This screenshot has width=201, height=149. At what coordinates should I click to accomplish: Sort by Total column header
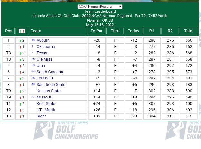tap(189, 31)
